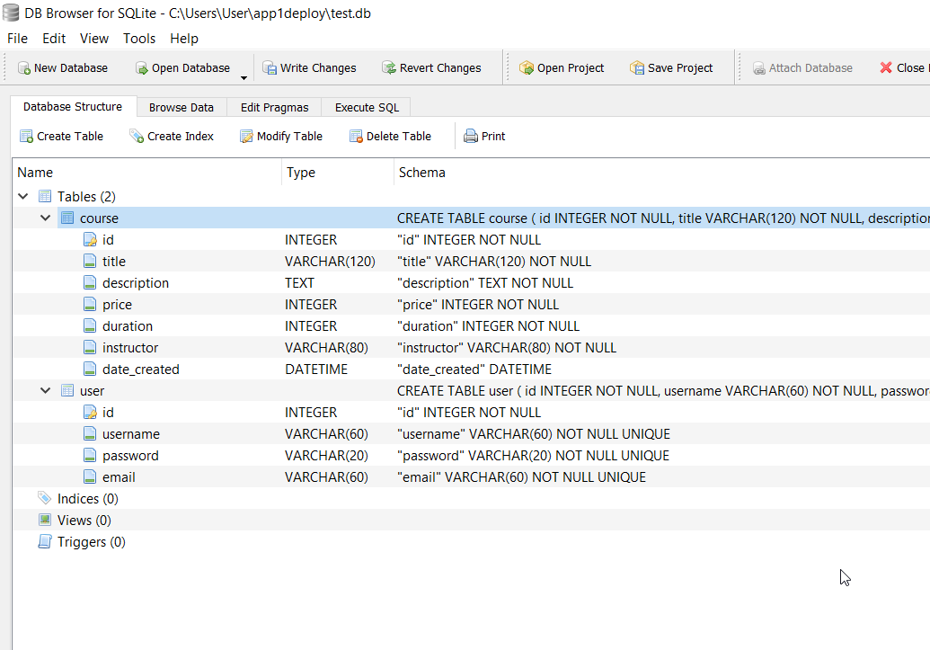Select the Indices (0) tree item
Viewport: 930px width, 650px height.
[x=87, y=499]
